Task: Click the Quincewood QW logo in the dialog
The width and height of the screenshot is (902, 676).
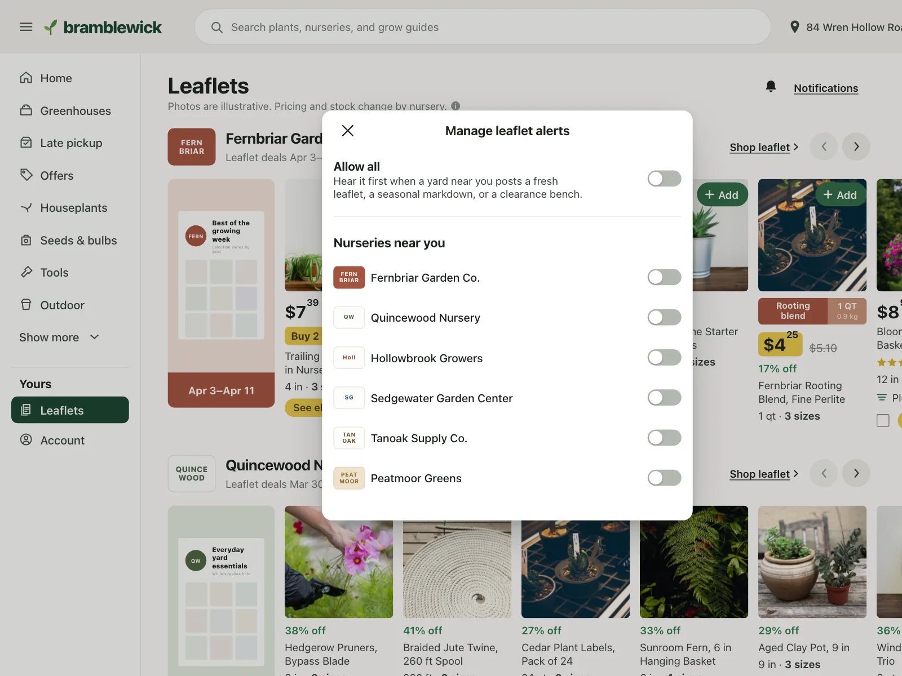Action: coord(349,317)
